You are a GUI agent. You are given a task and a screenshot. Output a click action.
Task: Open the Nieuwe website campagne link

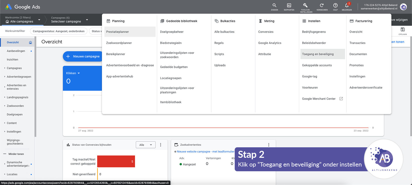205,152
